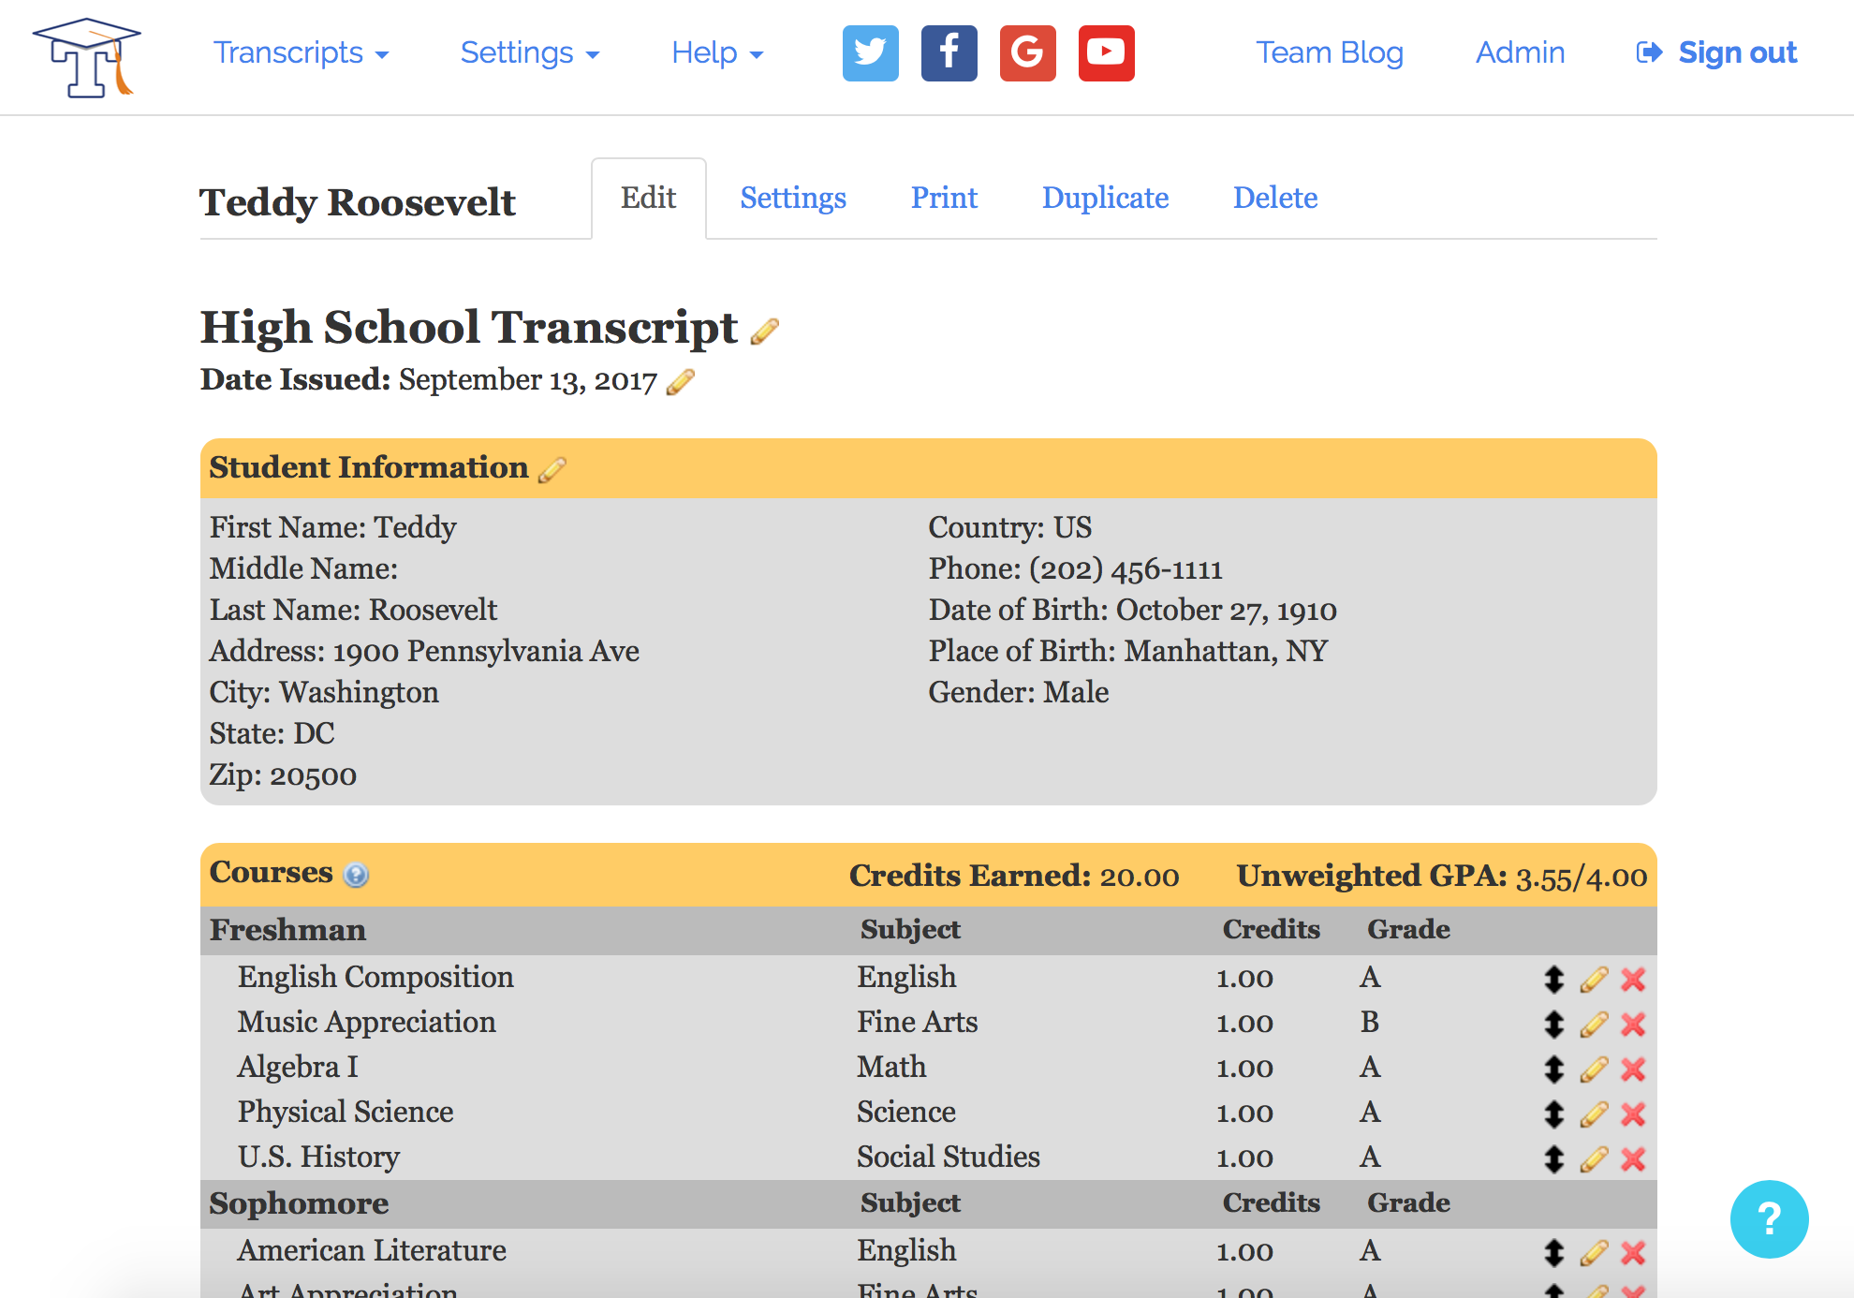
Task: Click Date of Birth: October 27, 1910
Action: 1133,611
